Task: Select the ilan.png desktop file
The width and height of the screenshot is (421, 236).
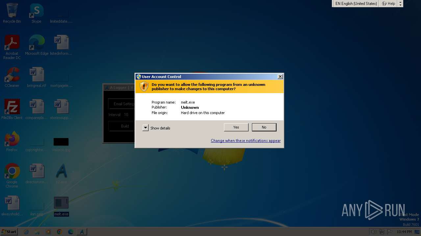Action: pos(37,209)
